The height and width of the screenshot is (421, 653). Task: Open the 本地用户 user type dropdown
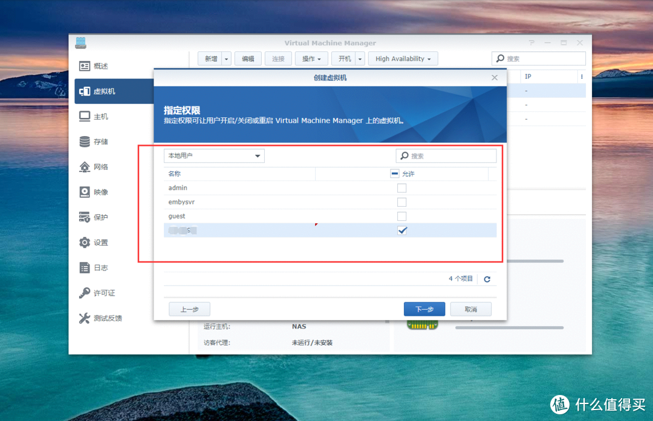(214, 155)
